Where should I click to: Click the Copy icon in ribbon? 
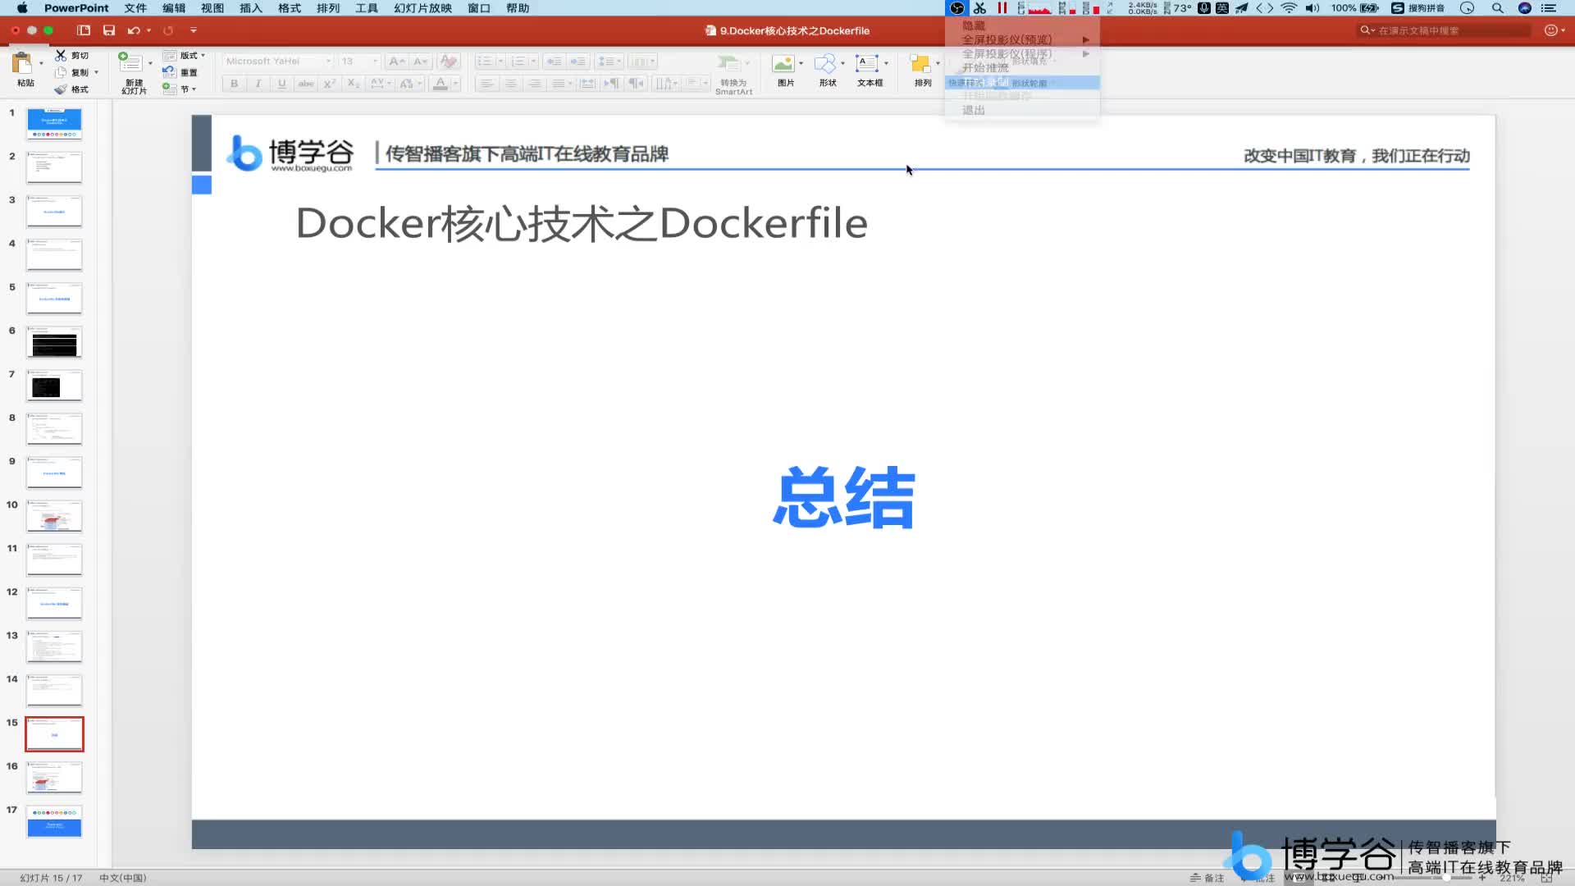click(61, 72)
